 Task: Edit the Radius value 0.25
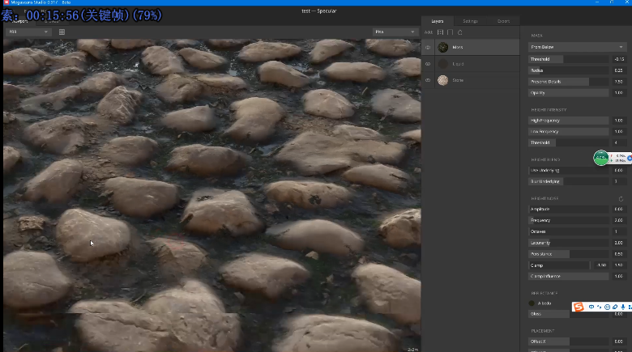(x=619, y=70)
